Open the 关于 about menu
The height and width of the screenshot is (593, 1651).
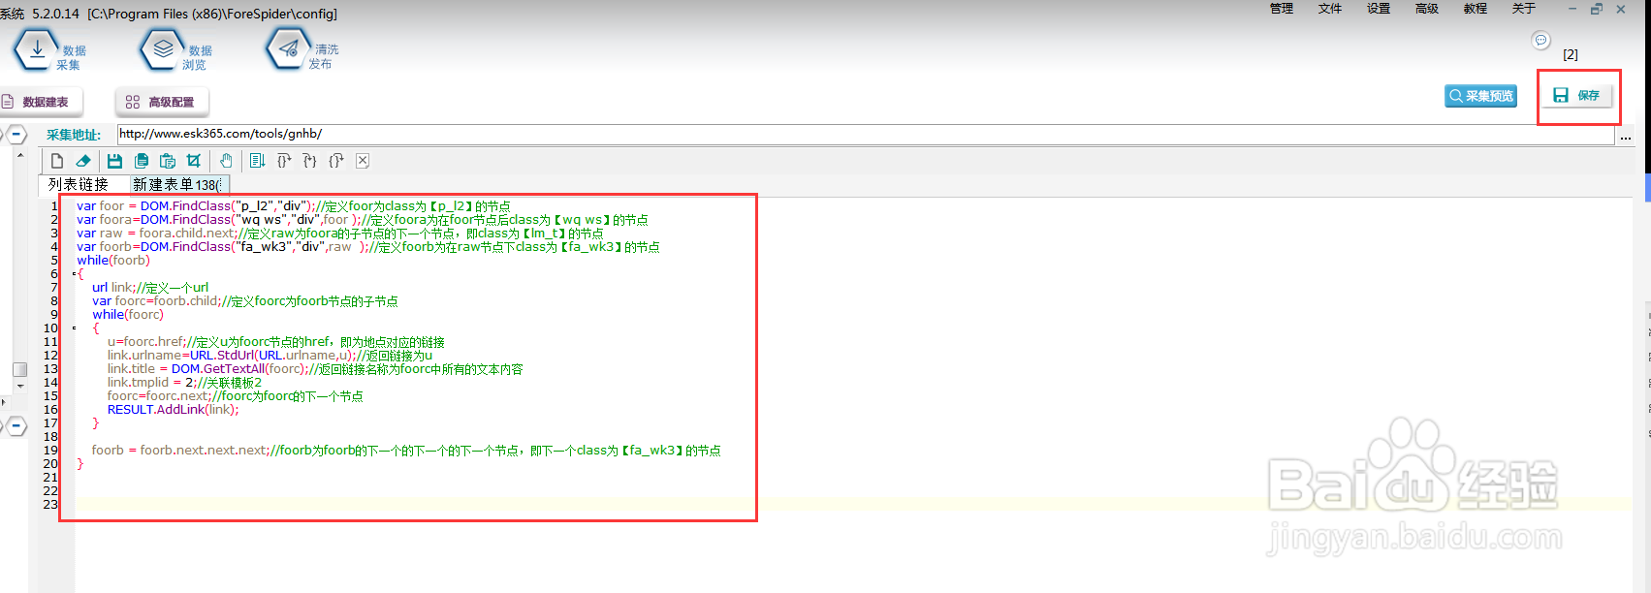[x=1524, y=9]
